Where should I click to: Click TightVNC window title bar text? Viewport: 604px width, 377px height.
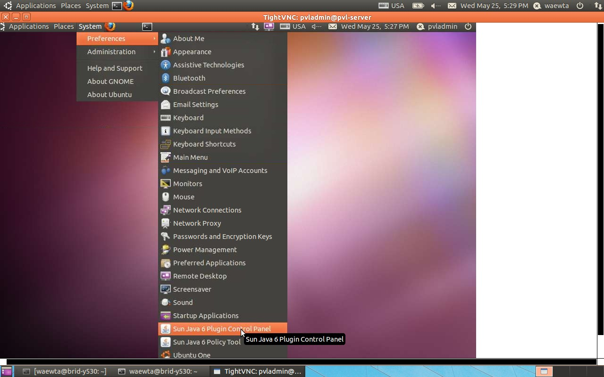pyautogui.click(x=317, y=17)
